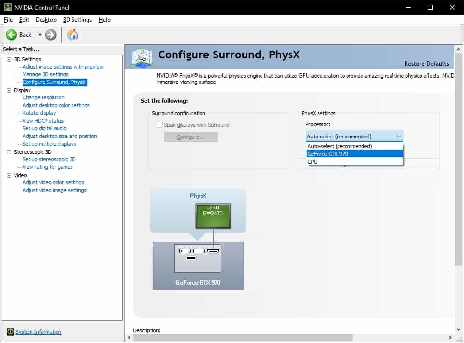
Task: Click the horizontal scrollbar thumb
Action: point(243,337)
